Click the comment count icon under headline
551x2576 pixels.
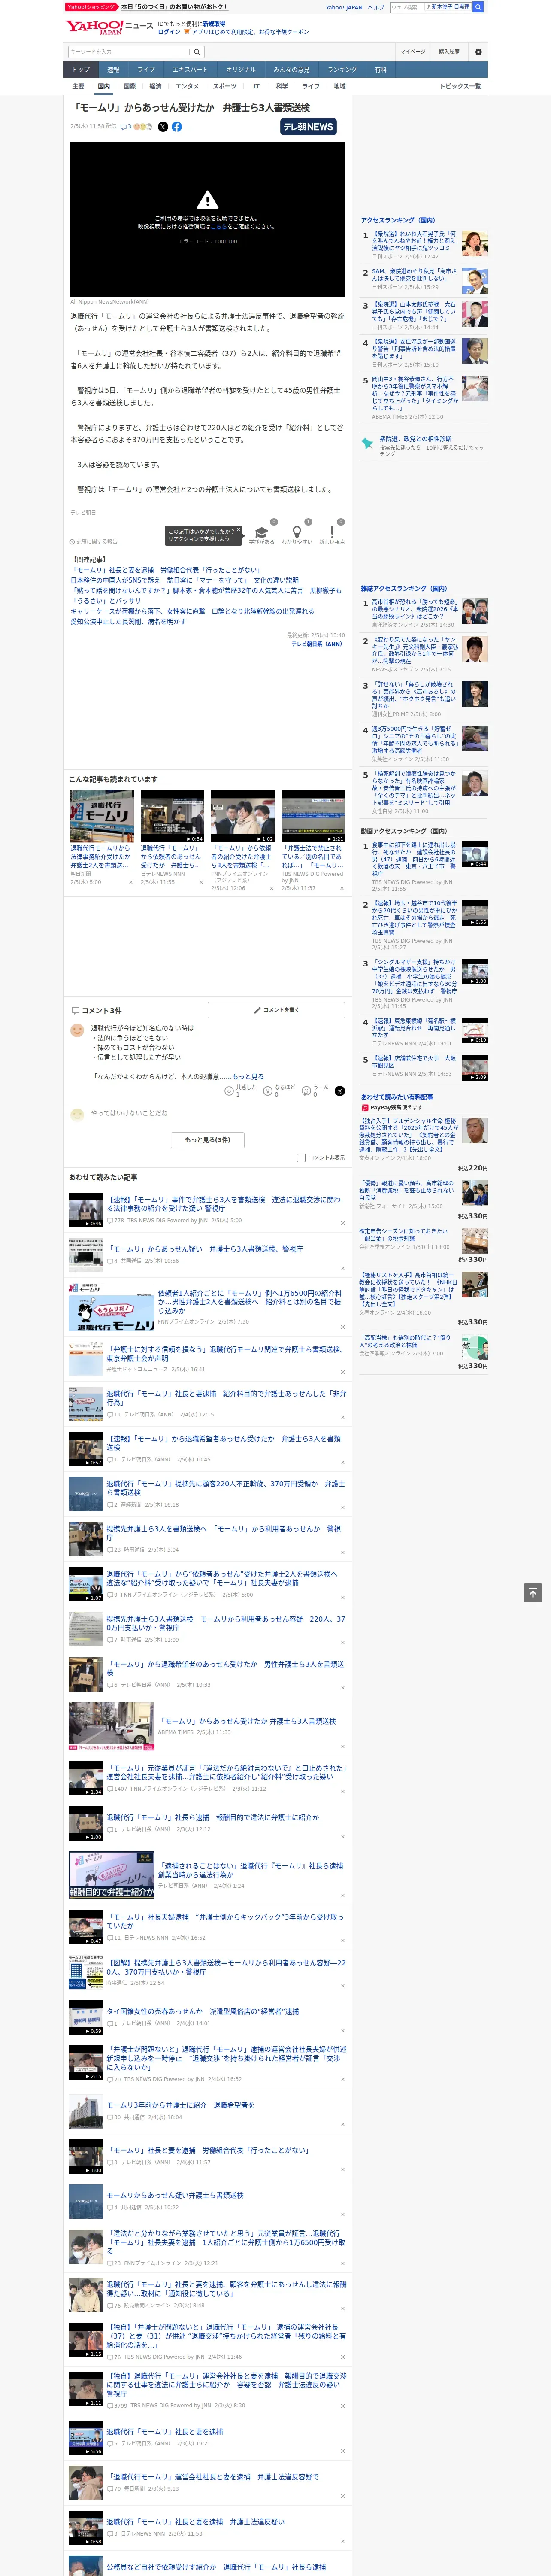point(127,127)
